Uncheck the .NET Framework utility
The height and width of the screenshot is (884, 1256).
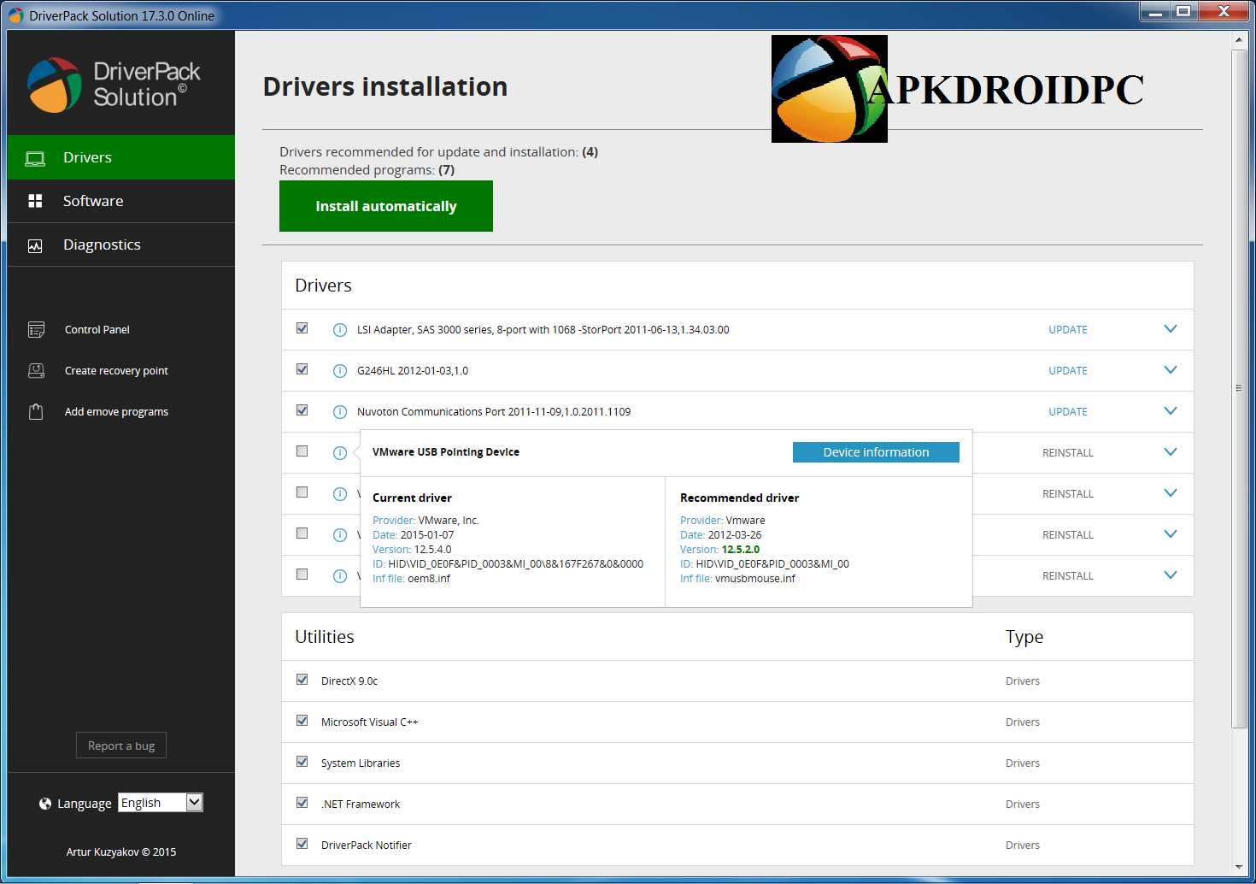tap(302, 803)
